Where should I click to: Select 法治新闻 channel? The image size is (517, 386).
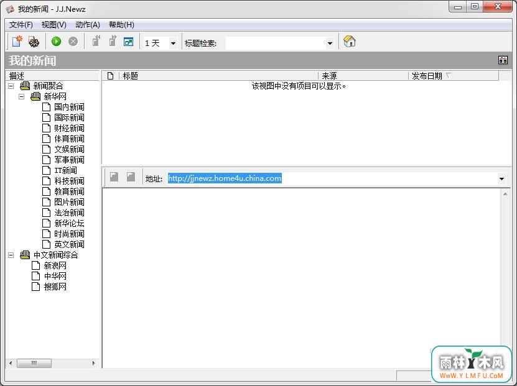coord(69,213)
